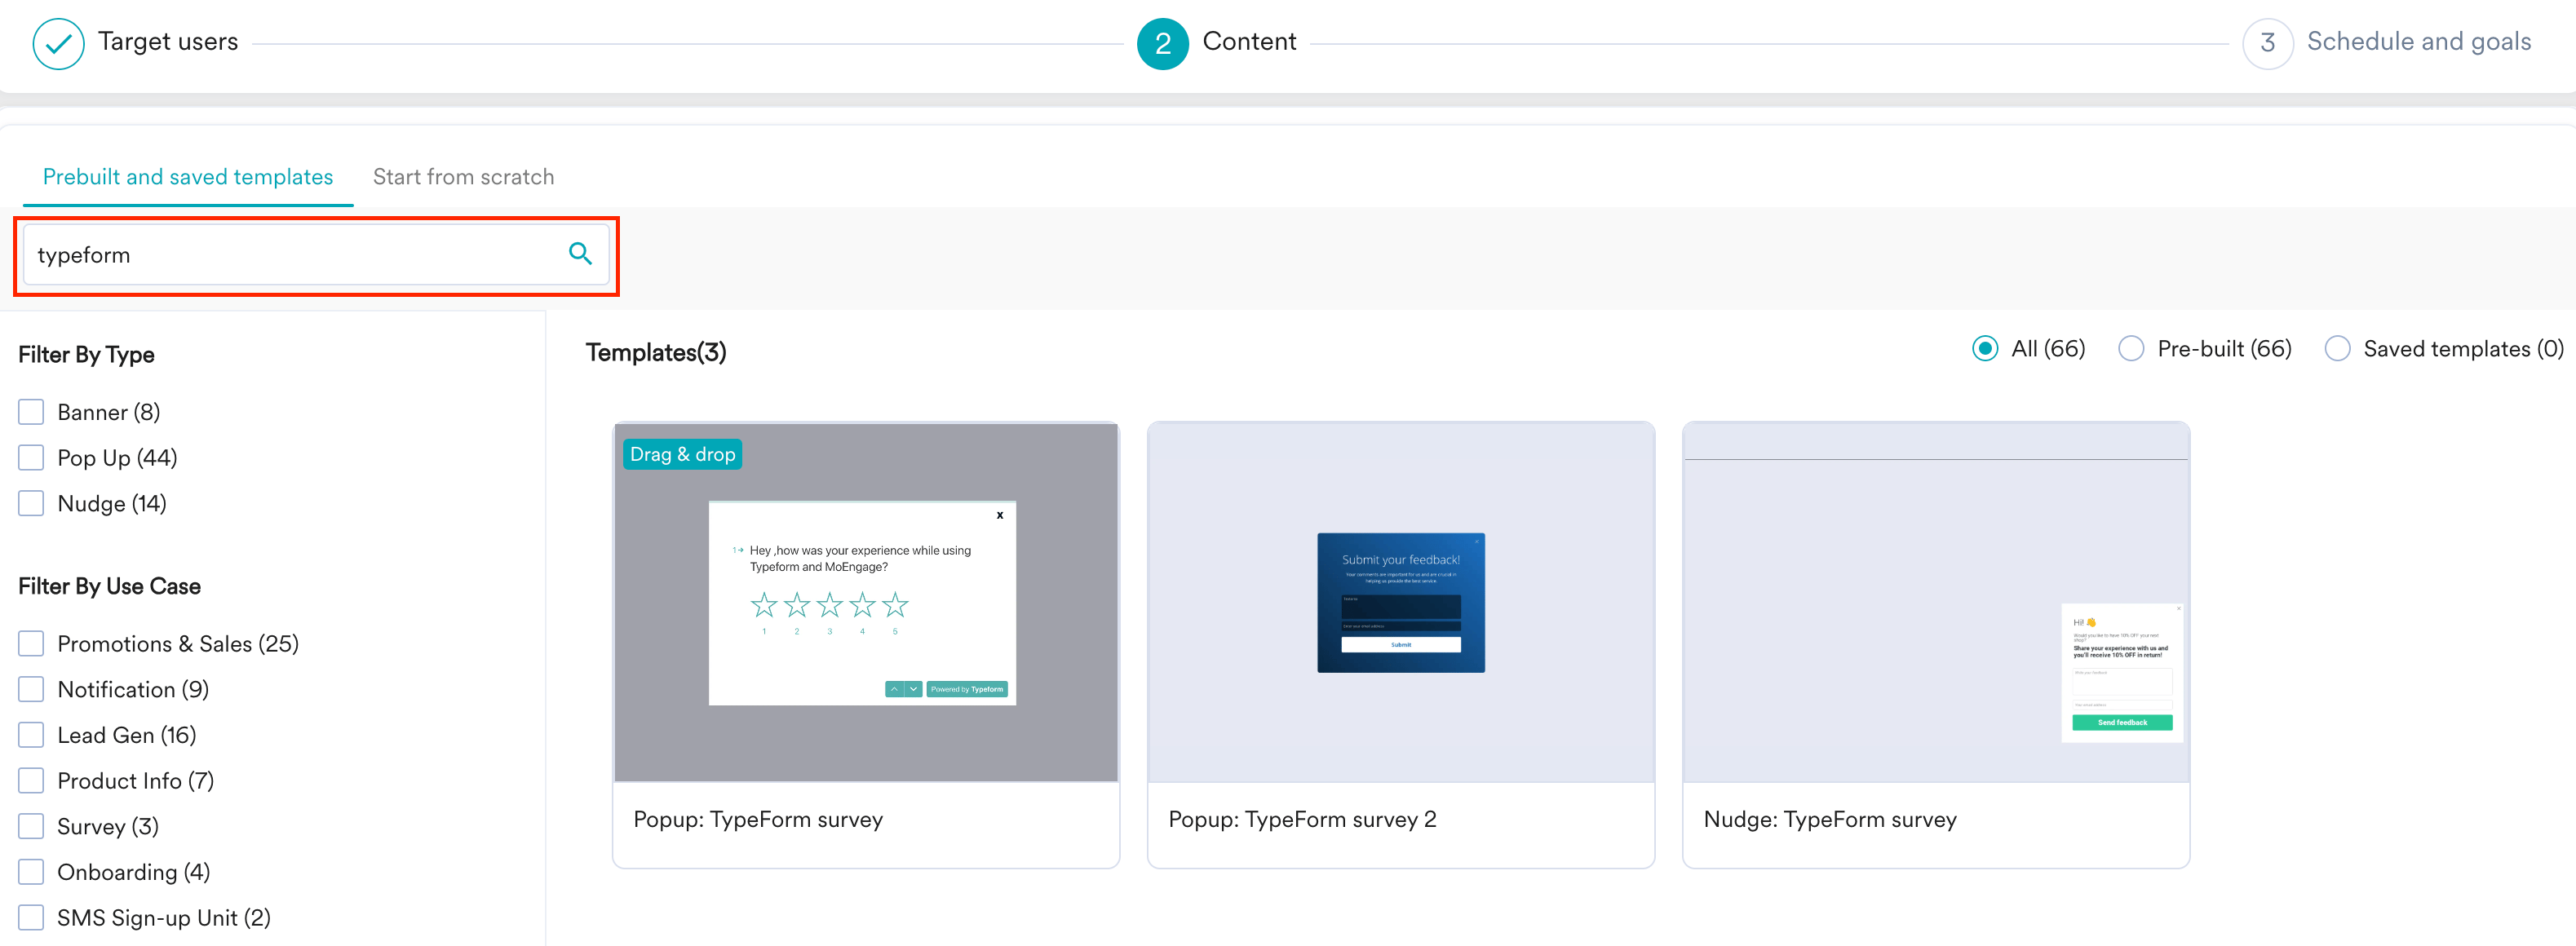This screenshot has width=2576, height=946.
Task: Check the Product Info (7) box
Action: (x=31, y=781)
